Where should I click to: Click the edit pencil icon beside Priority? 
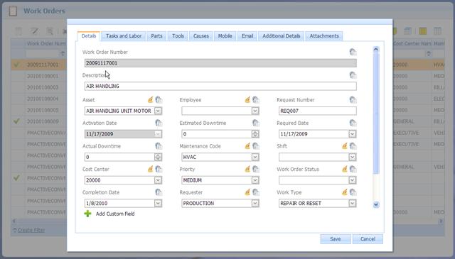(x=247, y=169)
